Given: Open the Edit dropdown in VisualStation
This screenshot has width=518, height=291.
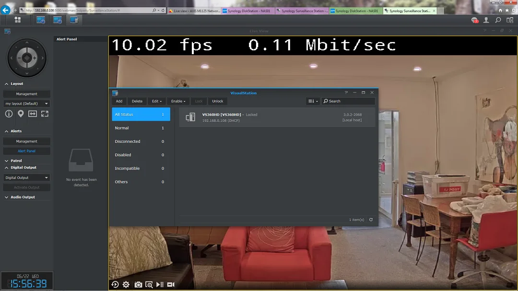Looking at the screenshot, I should (156, 101).
